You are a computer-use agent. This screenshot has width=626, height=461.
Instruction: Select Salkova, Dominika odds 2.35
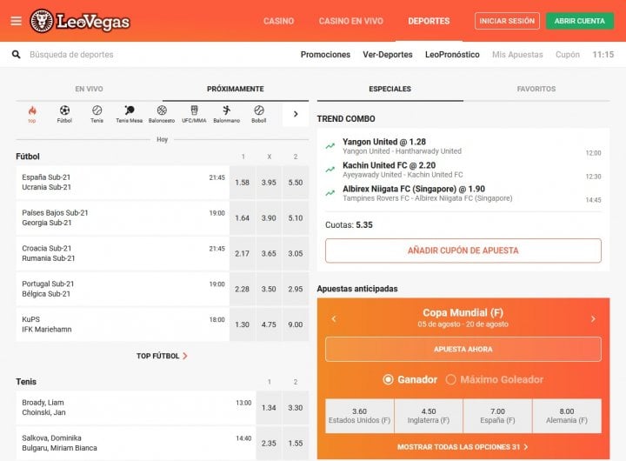(269, 444)
